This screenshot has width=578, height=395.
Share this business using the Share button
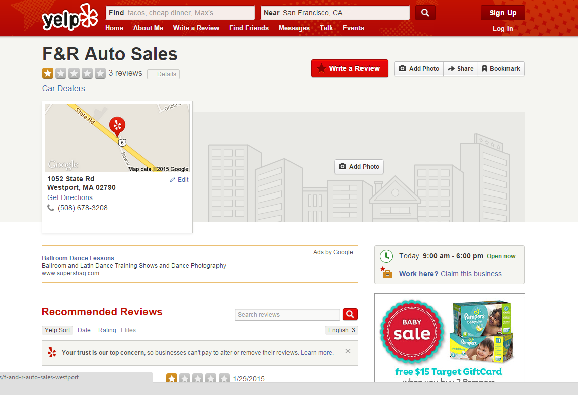(461, 69)
